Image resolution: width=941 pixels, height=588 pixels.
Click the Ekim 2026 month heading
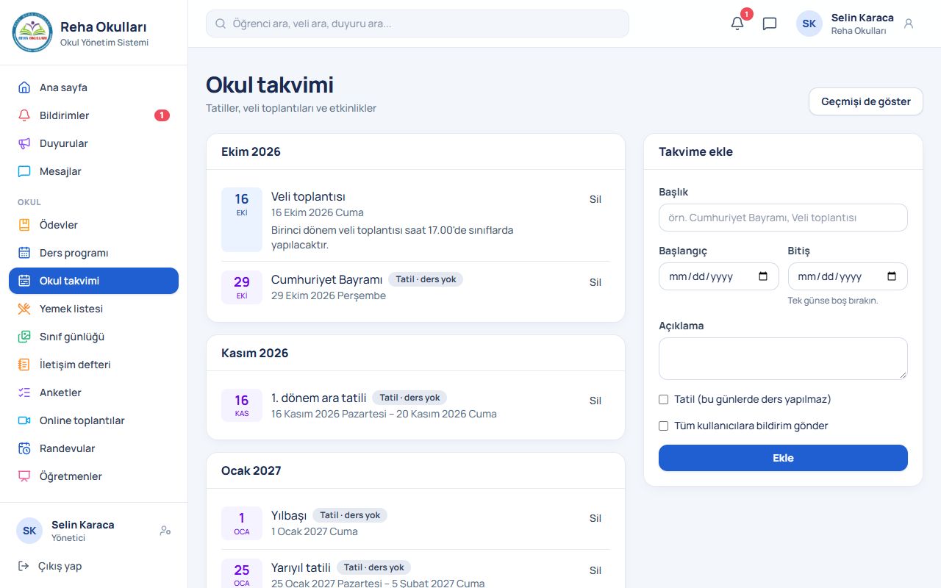coord(251,152)
